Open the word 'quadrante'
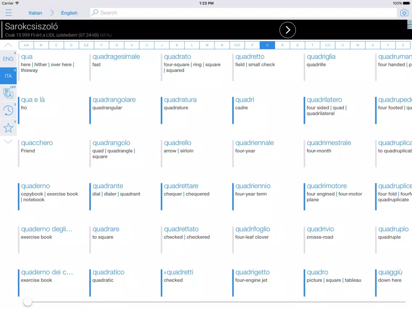Image resolution: width=412 pixels, height=309 pixels. [x=108, y=186]
